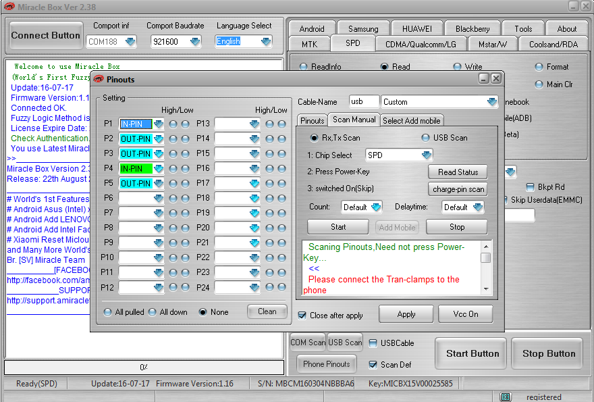Click the scan log scrollbar down arrow
The image size is (594, 402).
pos(485,289)
